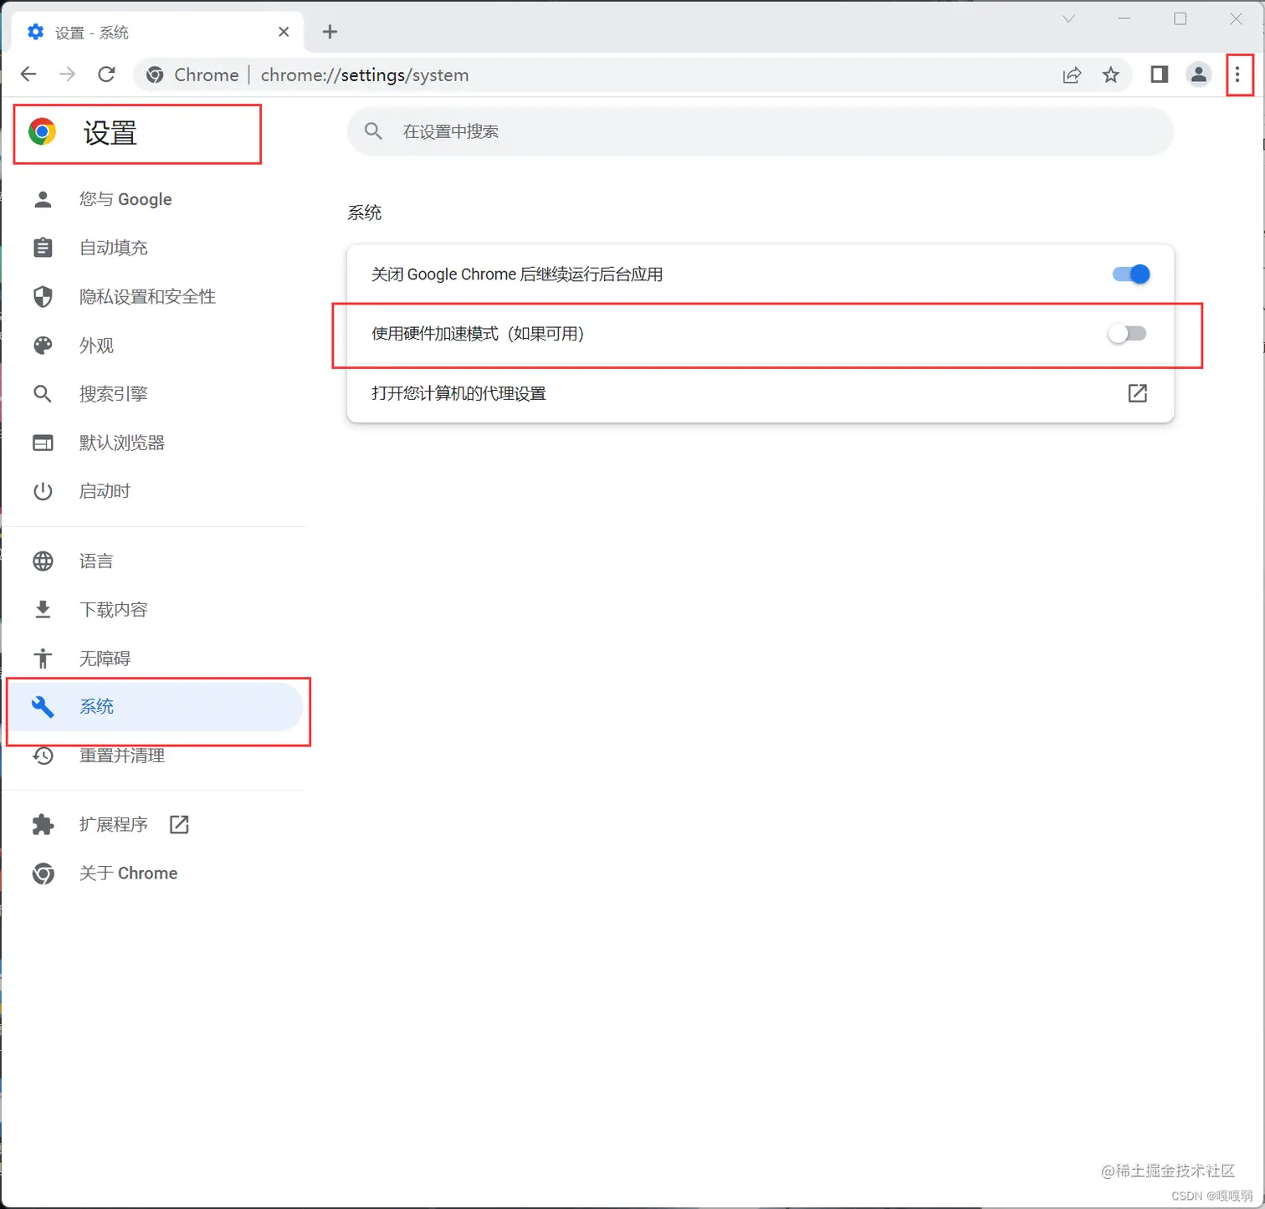Focus the 在设置中搜索 search field

pos(761,131)
